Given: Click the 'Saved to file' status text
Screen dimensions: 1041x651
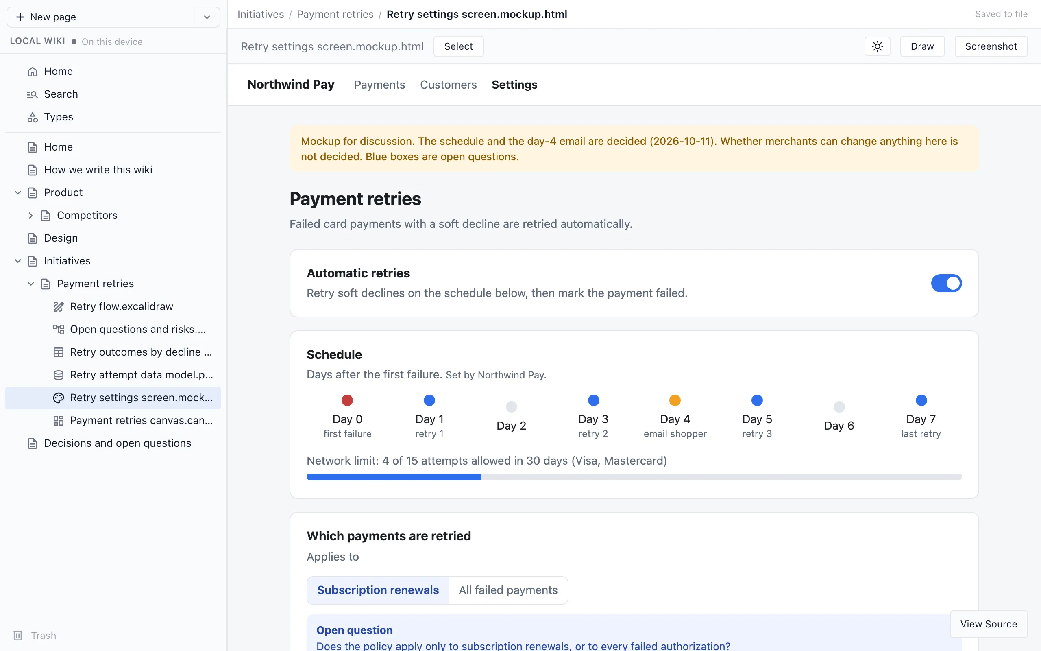Looking at the screenshot, I should 1001,14.
